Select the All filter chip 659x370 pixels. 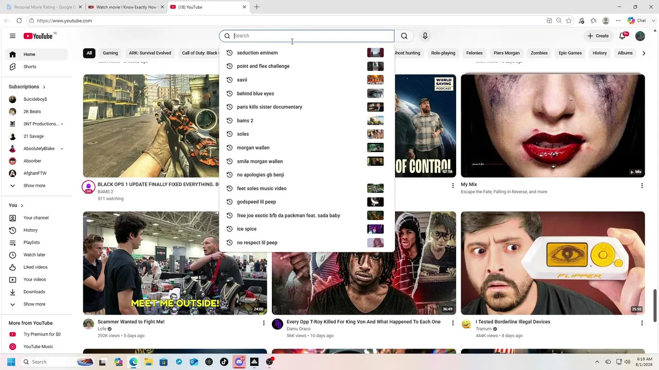click(x=89, y=53)
